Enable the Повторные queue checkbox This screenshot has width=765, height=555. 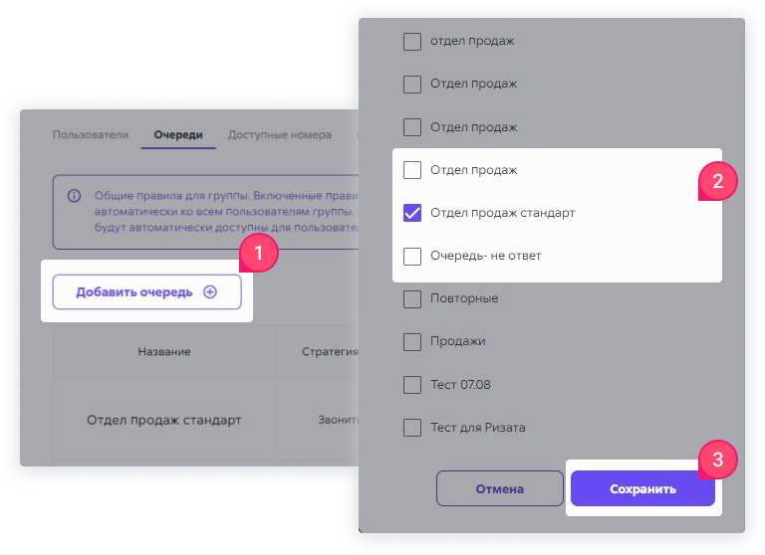tap(412, 298)
